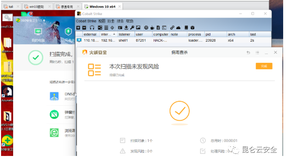Open the 360安全卫士 desktop shortcut

[7, 144]
